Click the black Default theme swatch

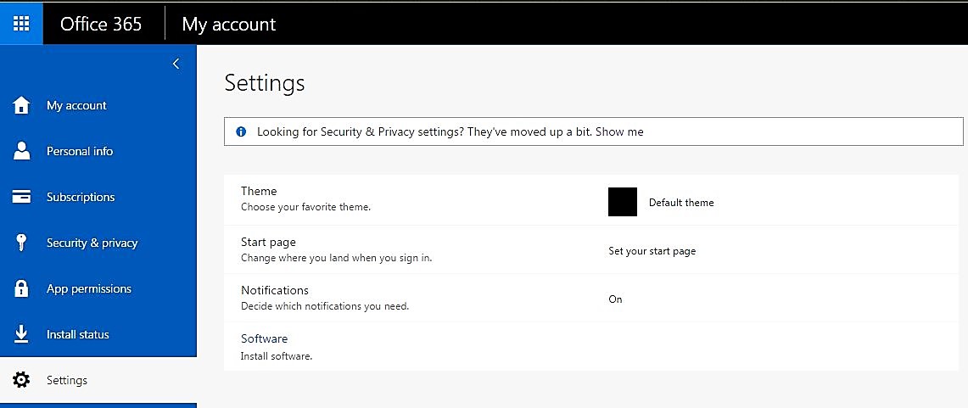click(622, 202)
